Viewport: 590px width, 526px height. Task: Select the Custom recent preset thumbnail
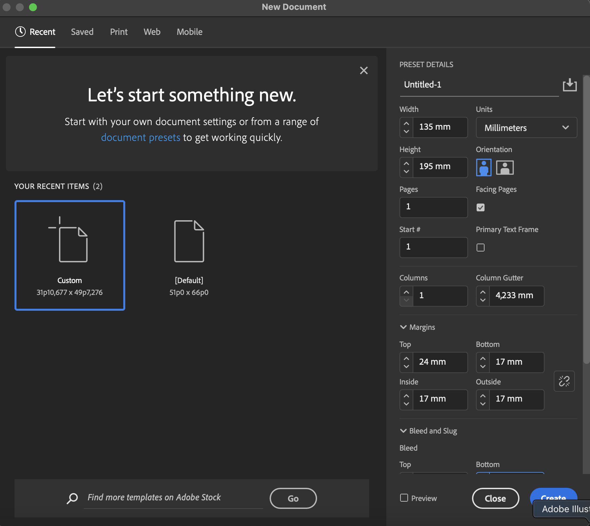(x=70, y=255)
